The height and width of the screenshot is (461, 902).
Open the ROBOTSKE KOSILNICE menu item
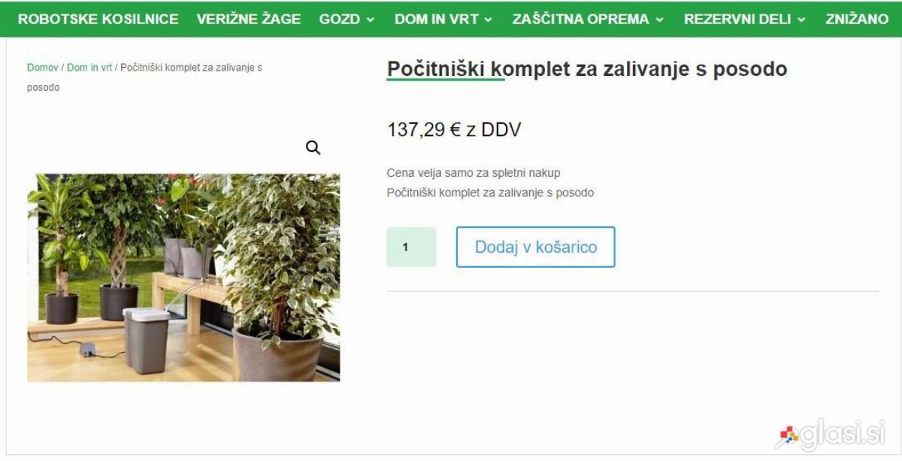(x=98, y=20)
